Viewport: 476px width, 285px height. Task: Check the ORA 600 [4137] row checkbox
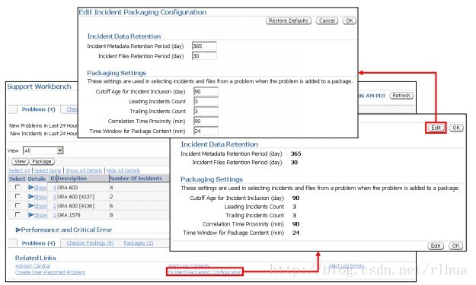click(18, 196)
